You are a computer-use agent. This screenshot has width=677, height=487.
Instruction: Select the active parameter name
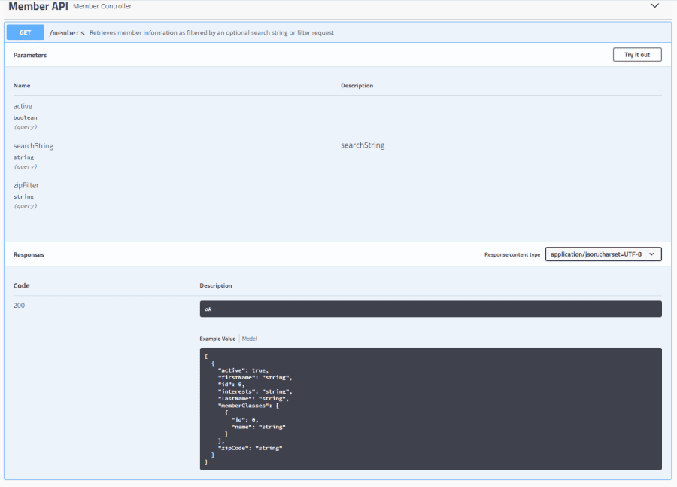coord(23,106)
